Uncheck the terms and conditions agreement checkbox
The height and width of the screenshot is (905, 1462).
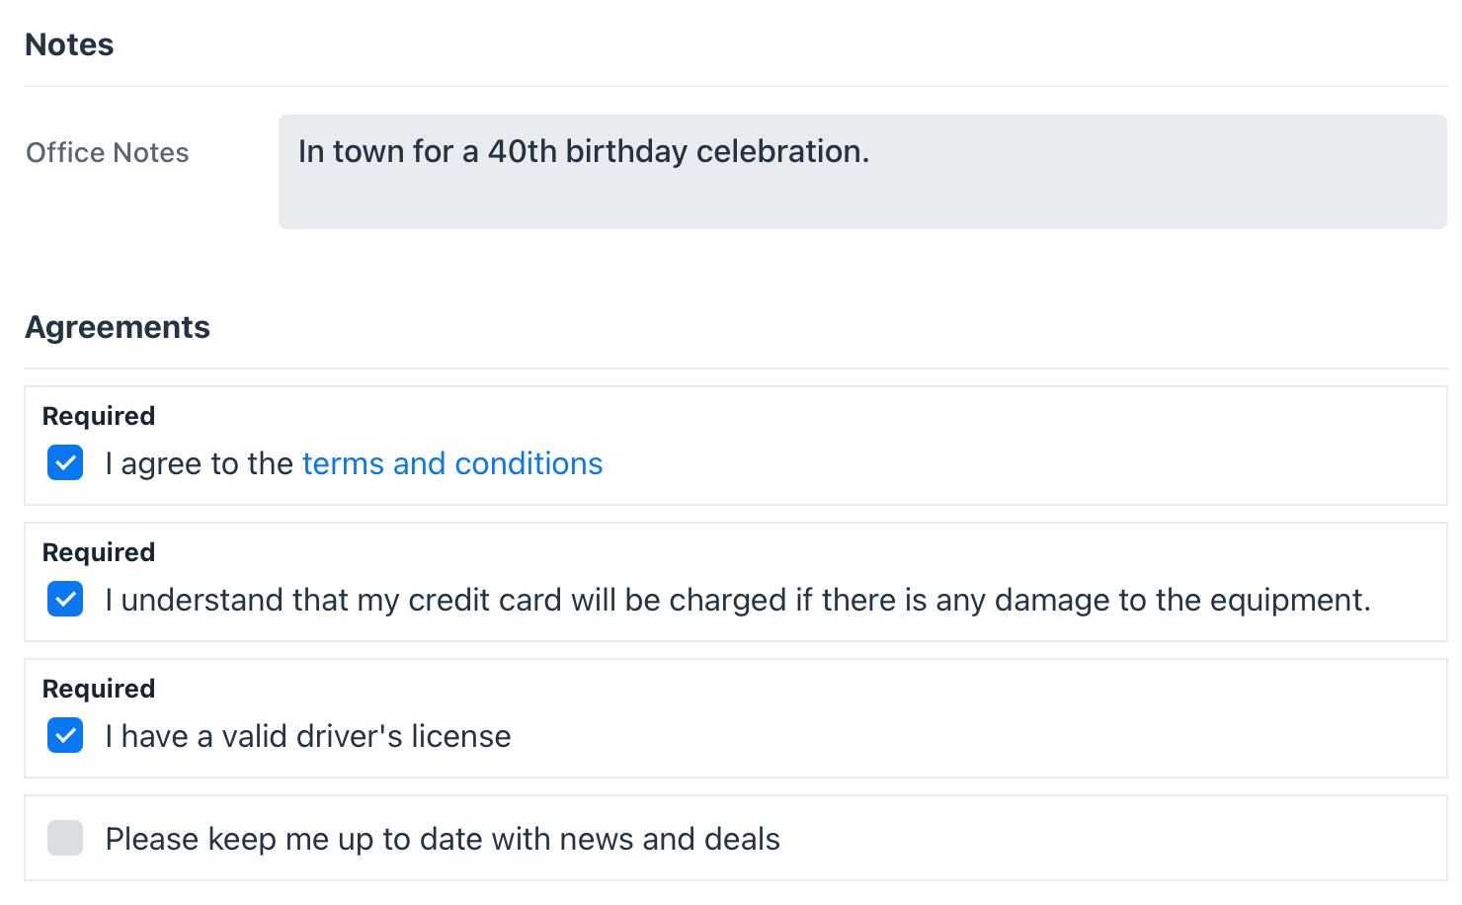coord(65,462)
